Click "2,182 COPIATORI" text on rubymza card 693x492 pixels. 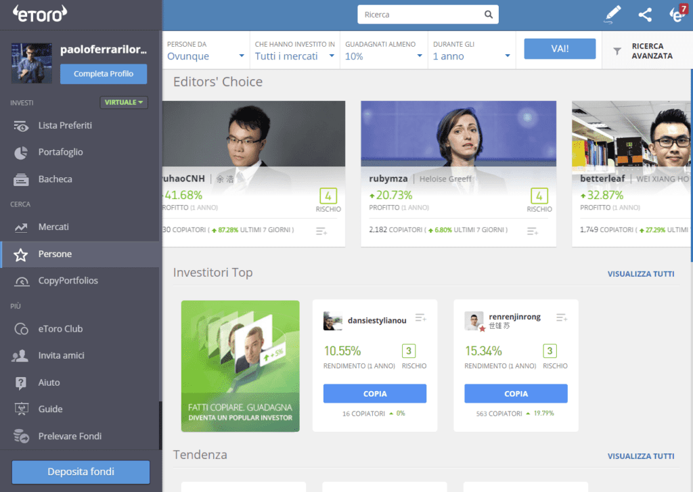point(395,230)
